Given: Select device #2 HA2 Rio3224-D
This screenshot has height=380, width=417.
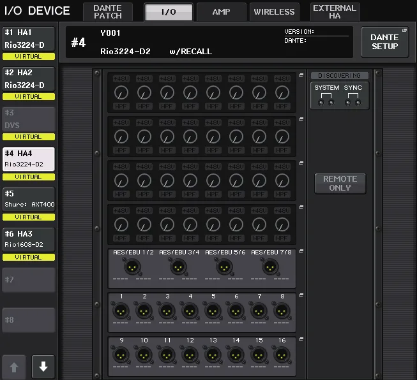Looking at the screenshot, I should [29, 79].
